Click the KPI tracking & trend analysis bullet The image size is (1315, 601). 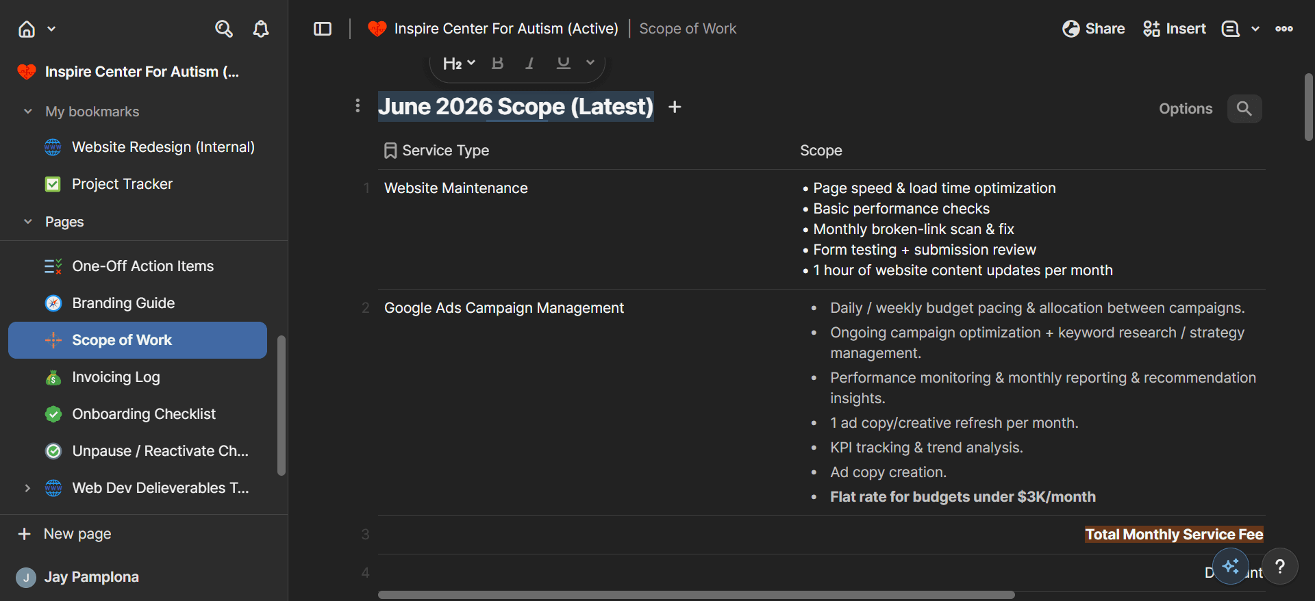926,448
